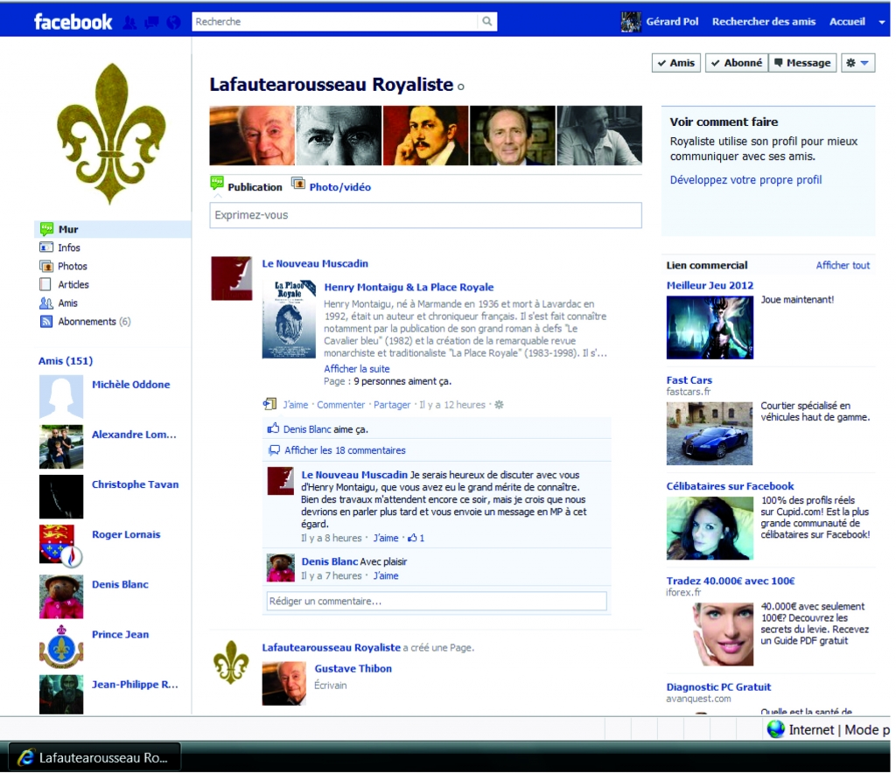Click J'aime under Denis Blanc's comment
Viewport: 896px width, 773px height.
click(x=386, y=576)
